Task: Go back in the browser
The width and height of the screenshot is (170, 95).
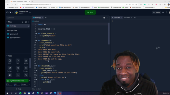Action: click(8, 4)
